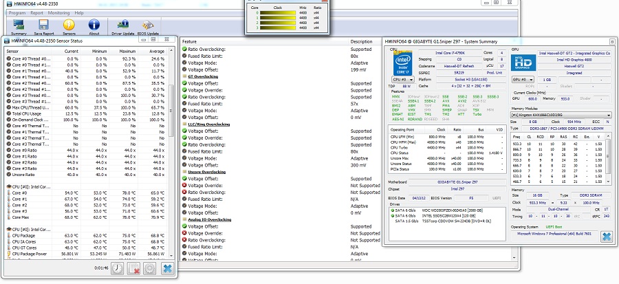Close Sensor Status with blue X button
Image resolution: width=619 pixels, height=284 pixels.
click(x=166, y=268)
